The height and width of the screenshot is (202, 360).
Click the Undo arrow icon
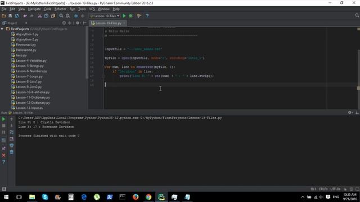point(25,16)
